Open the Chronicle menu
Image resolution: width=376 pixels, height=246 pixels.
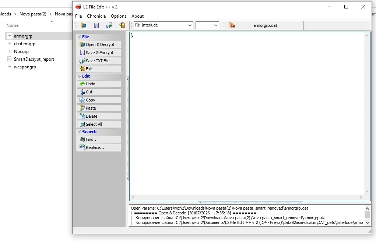(96, 16)
